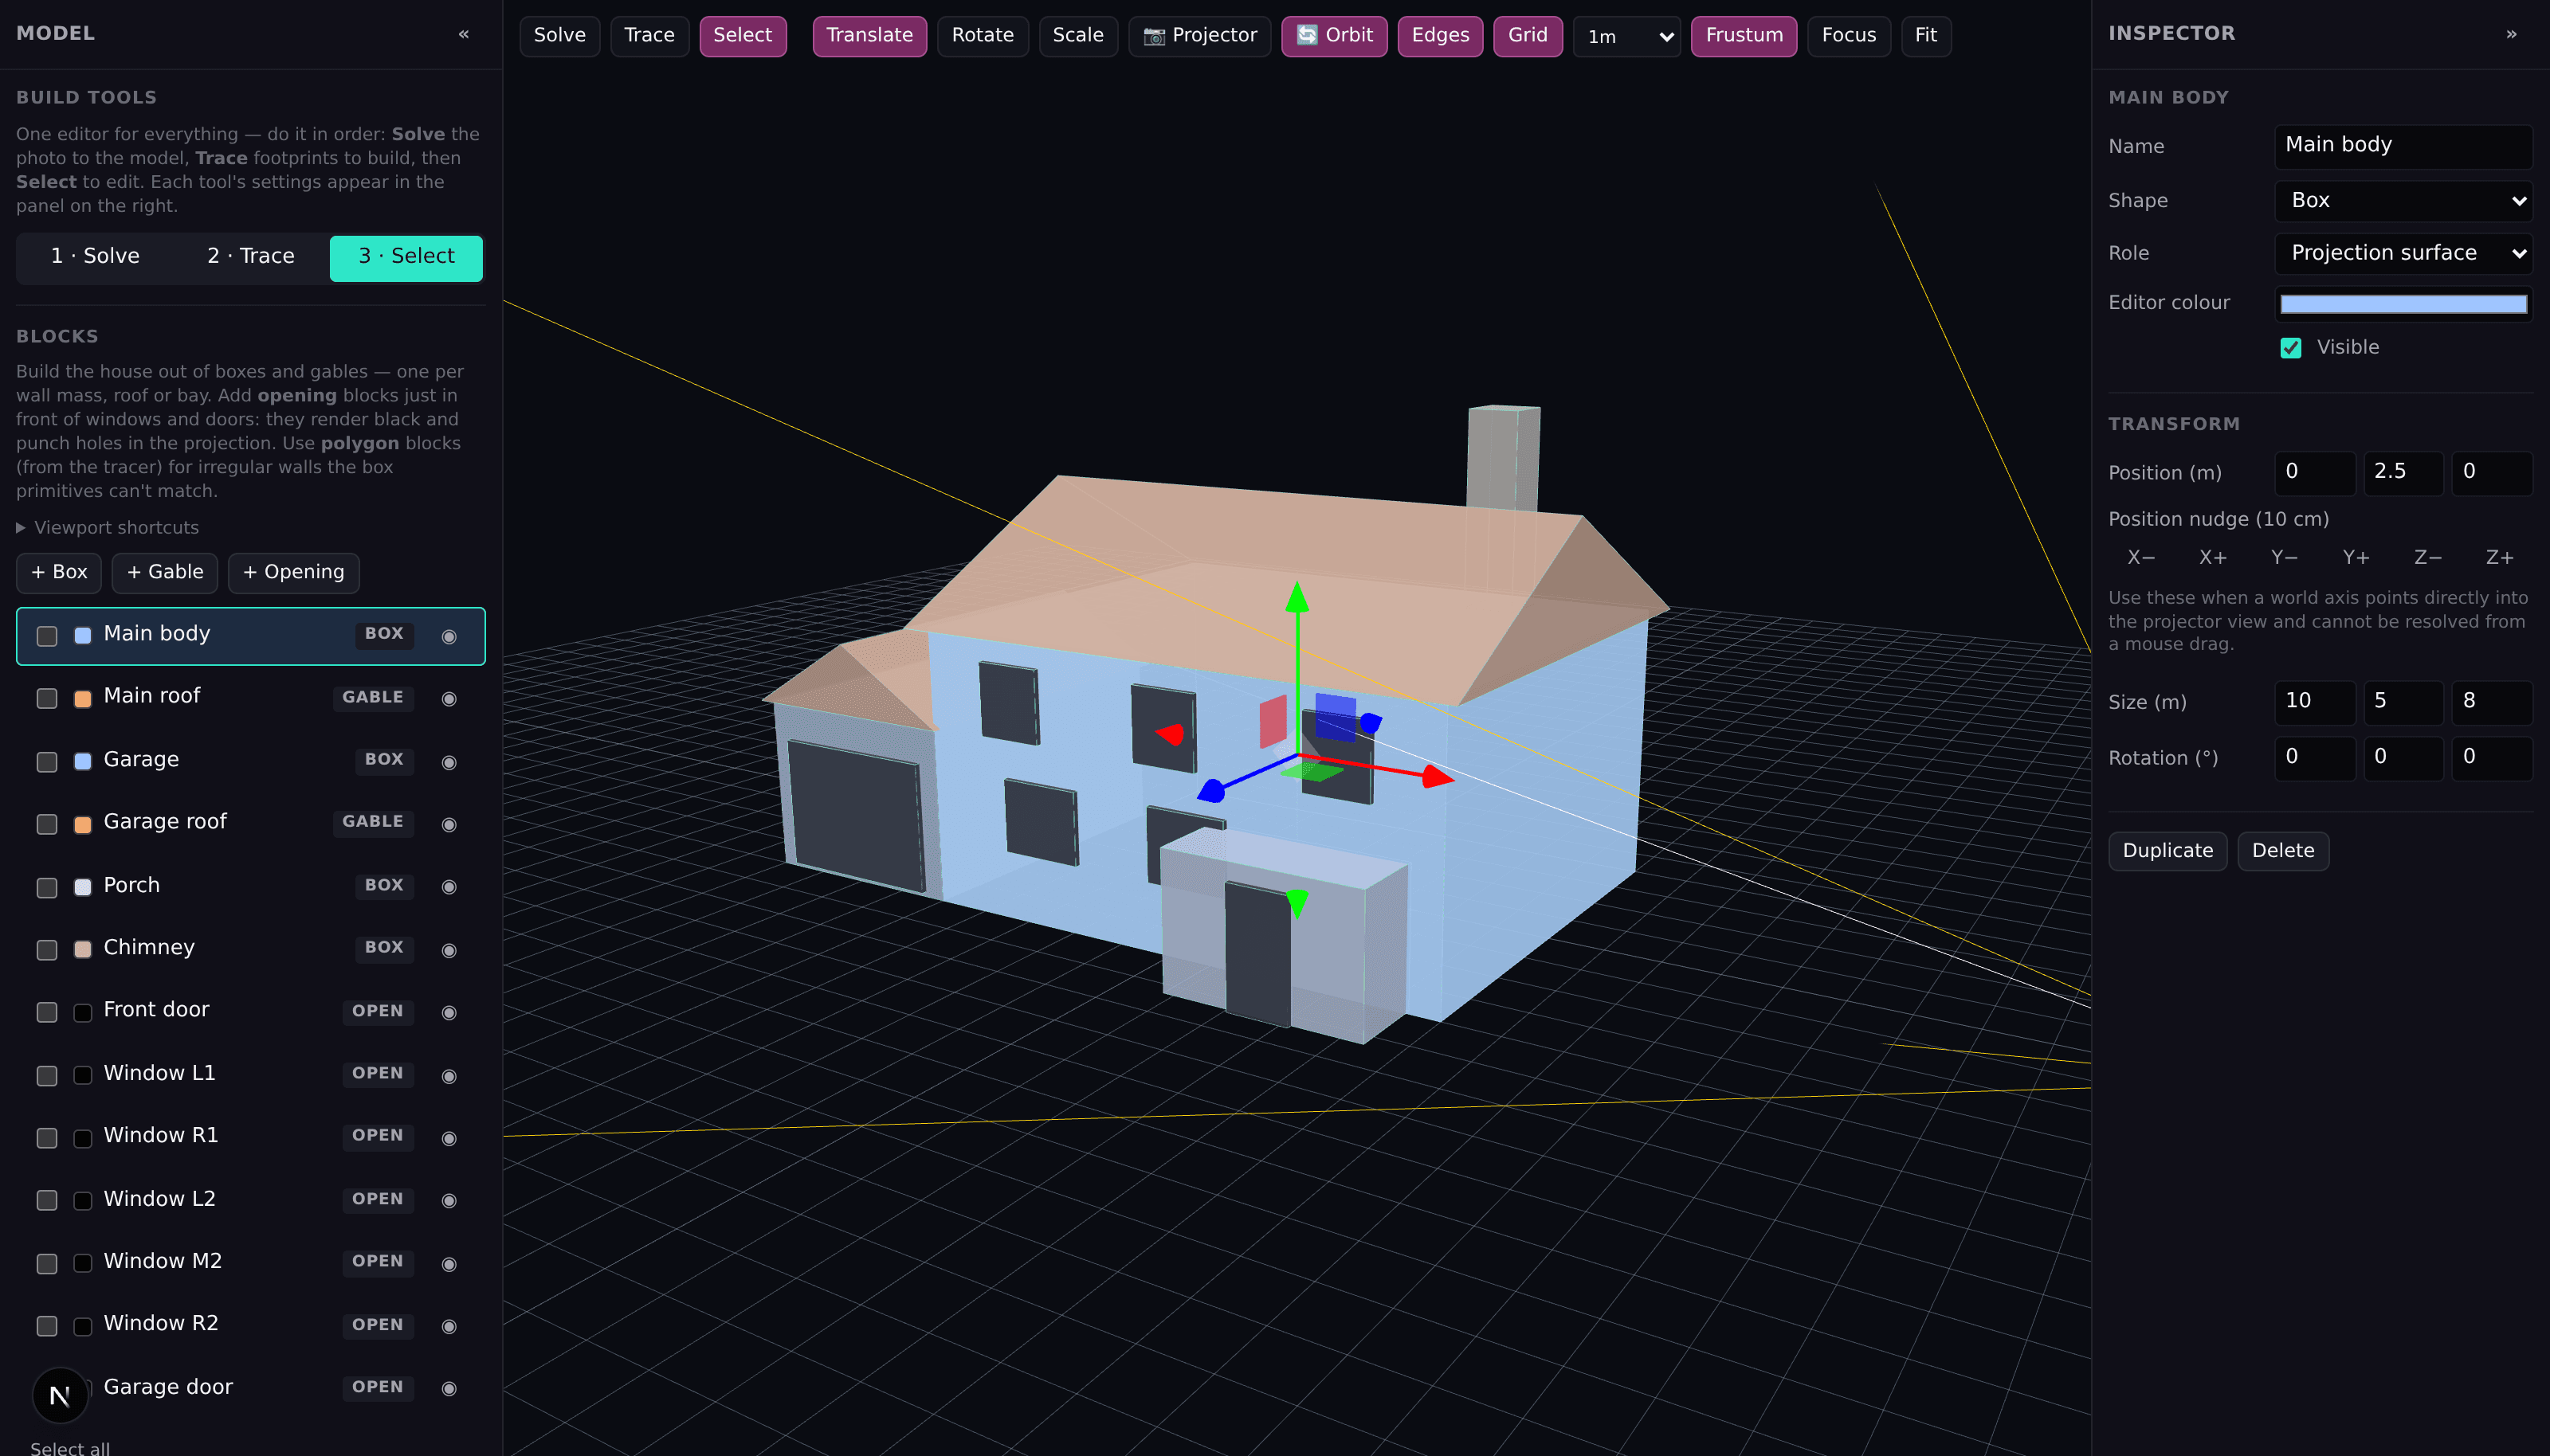Click the Size X field showing 10
Image resolution: width=2550 pixels, height=1456 pixels.
point(2315,702)
